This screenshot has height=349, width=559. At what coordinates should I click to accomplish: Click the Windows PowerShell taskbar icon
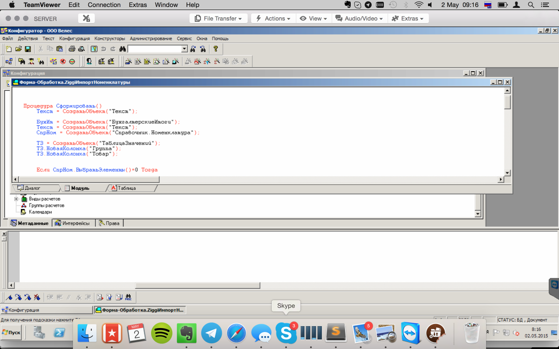60,332
